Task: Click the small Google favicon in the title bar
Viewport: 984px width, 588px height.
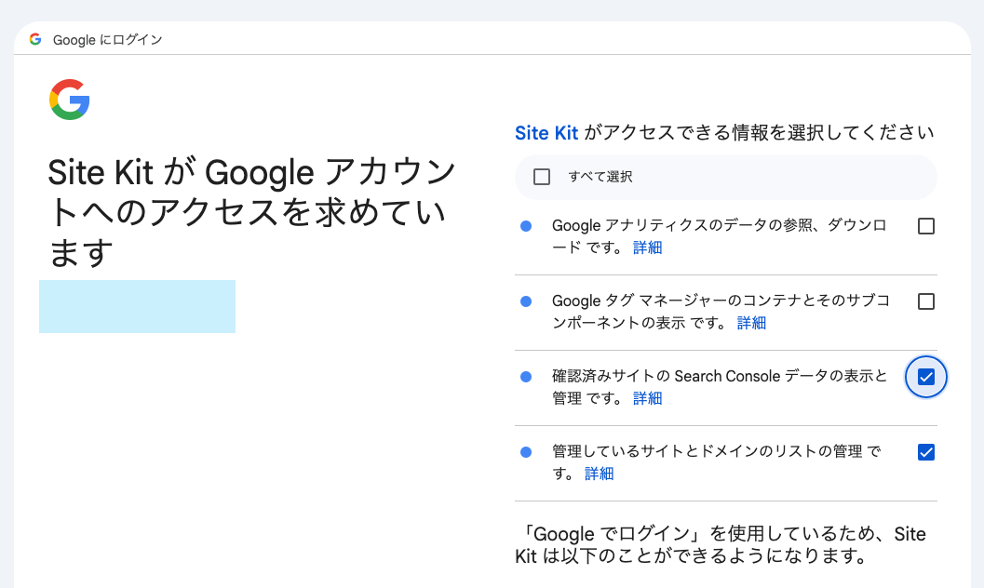Action: point(35,39)
